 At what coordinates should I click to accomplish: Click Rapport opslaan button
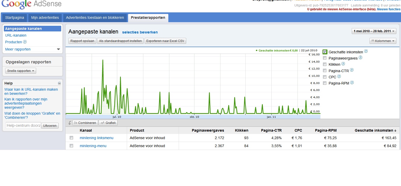82,41
